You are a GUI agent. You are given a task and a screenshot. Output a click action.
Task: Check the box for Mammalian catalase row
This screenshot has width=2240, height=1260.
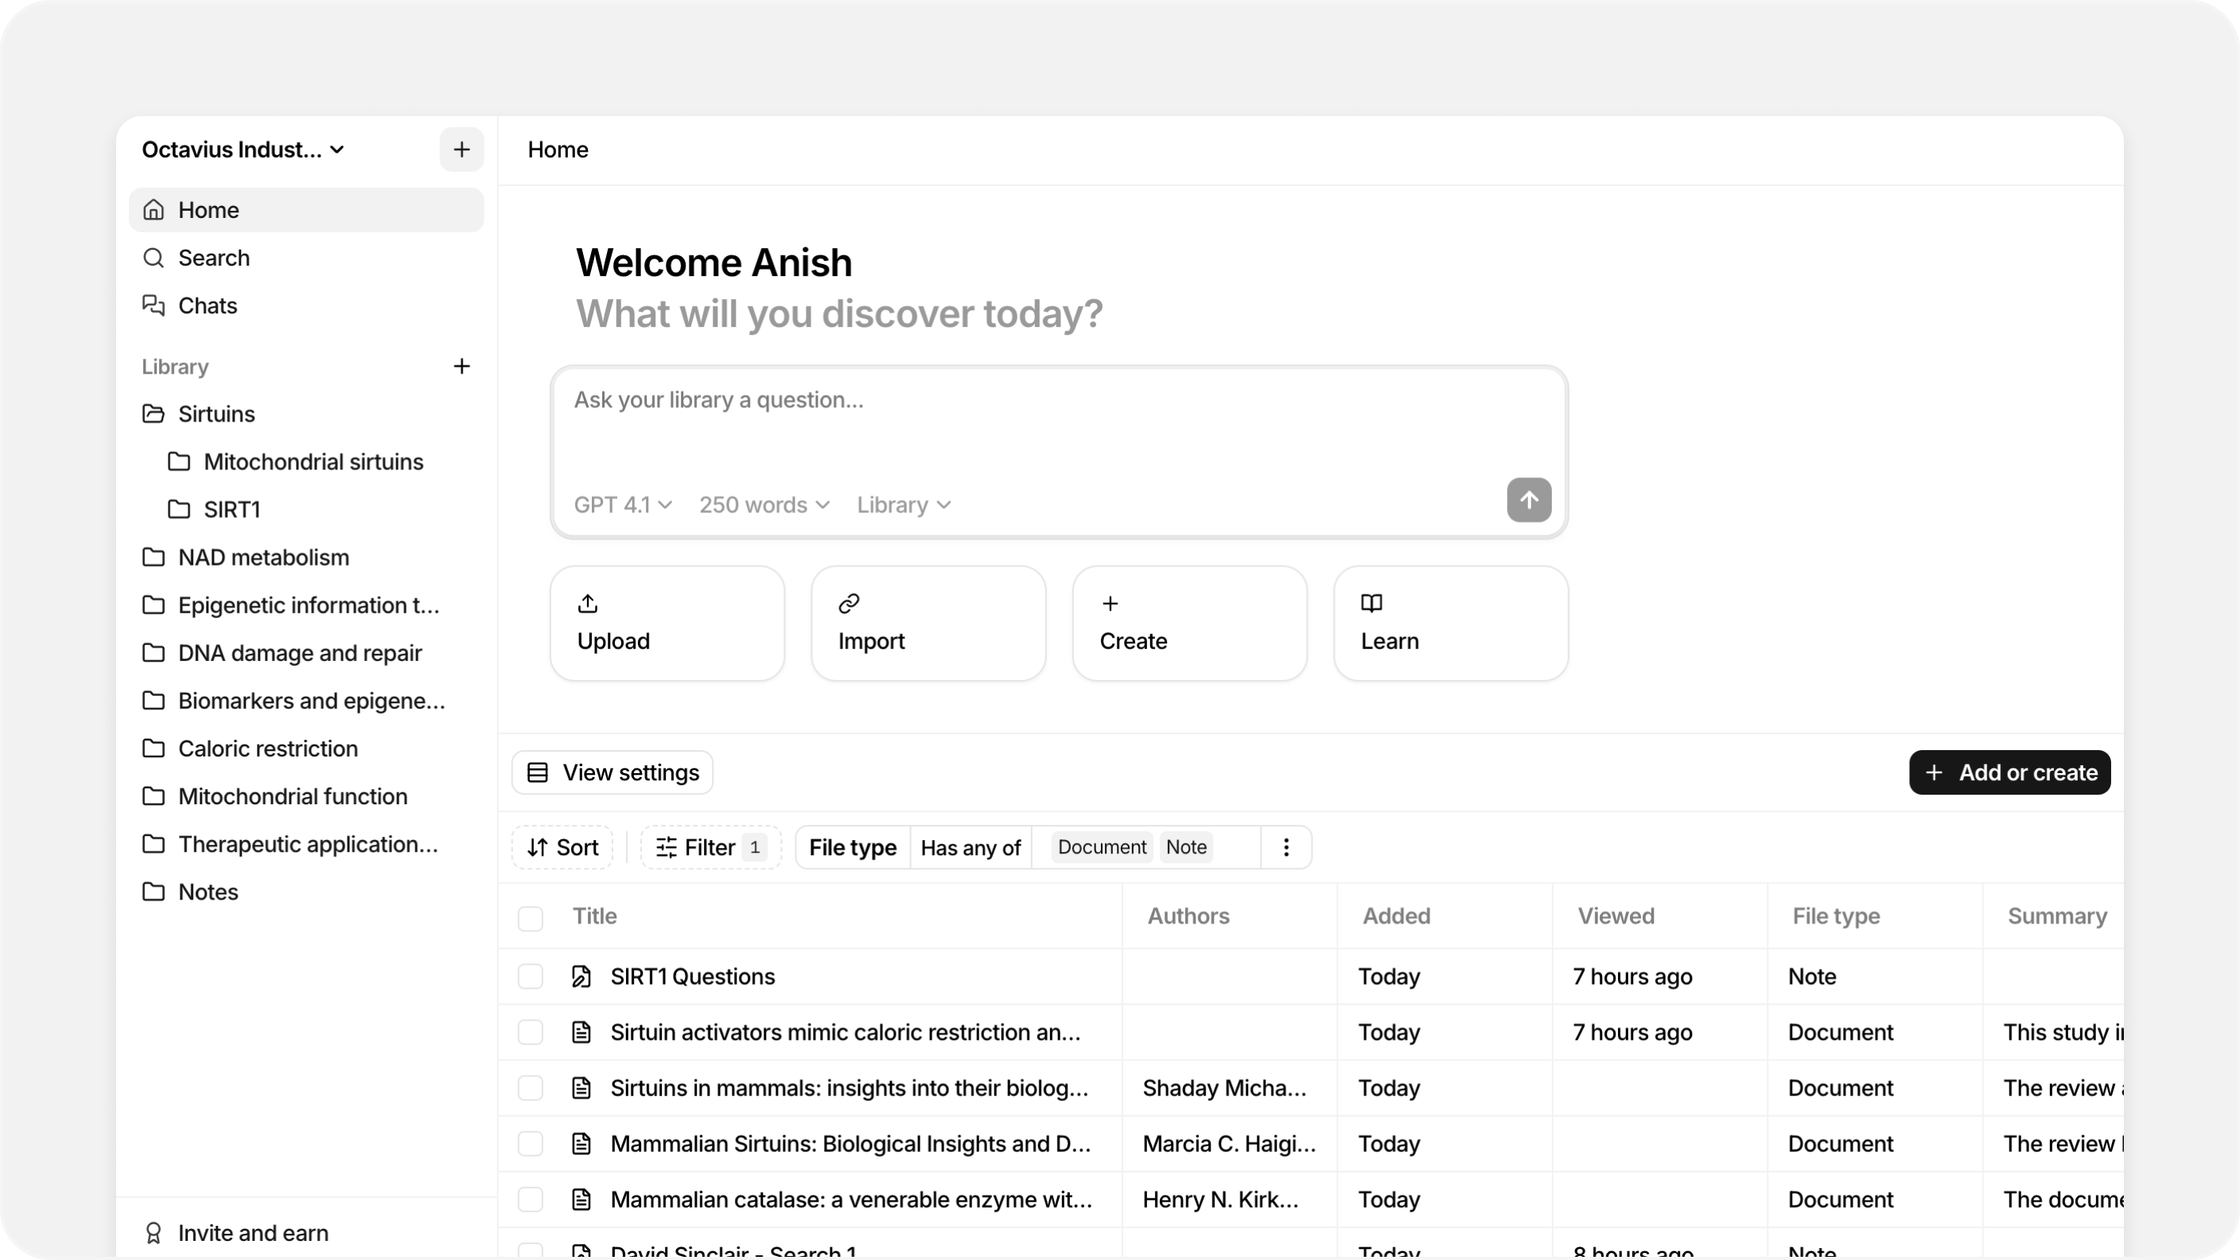point(531,1199)
